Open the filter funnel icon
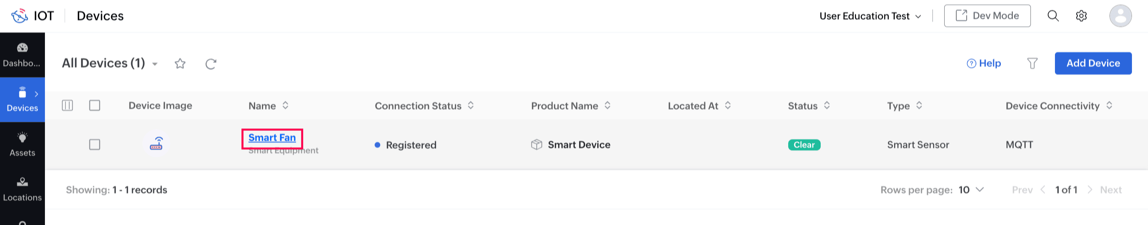1148x225 pixels. coord(1032,64)
